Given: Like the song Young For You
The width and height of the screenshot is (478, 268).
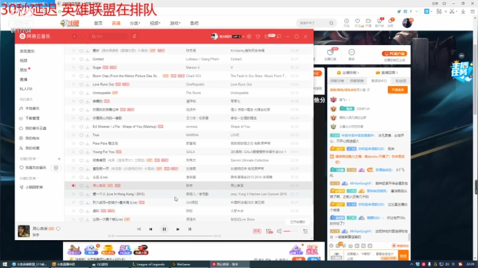Looking at the screenshot, I should pyautogui.click(x=82, y=152).
